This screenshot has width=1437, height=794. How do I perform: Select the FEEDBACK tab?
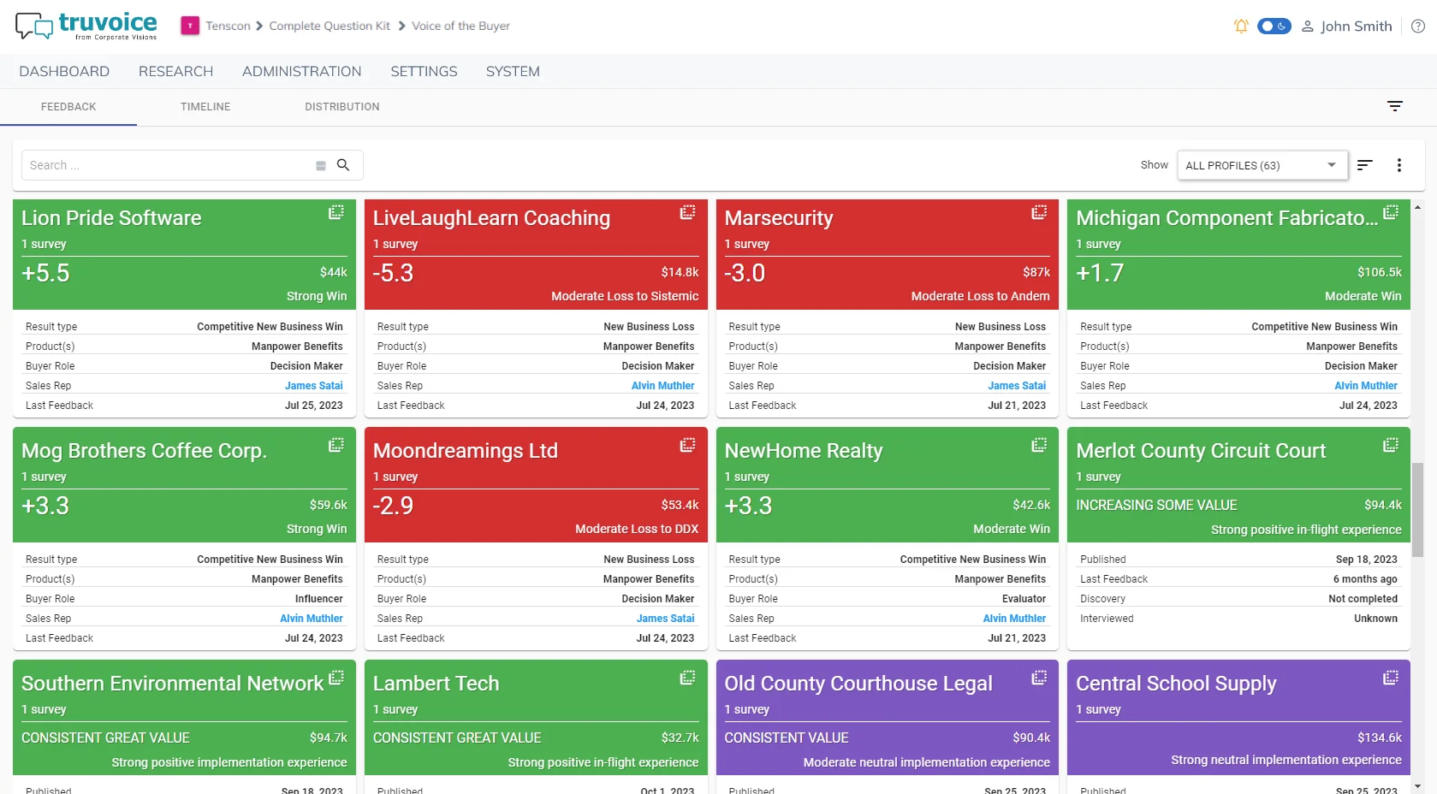(x=68, y=107)
